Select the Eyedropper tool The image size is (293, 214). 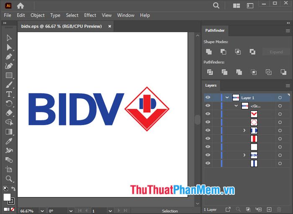pos(9,141)
